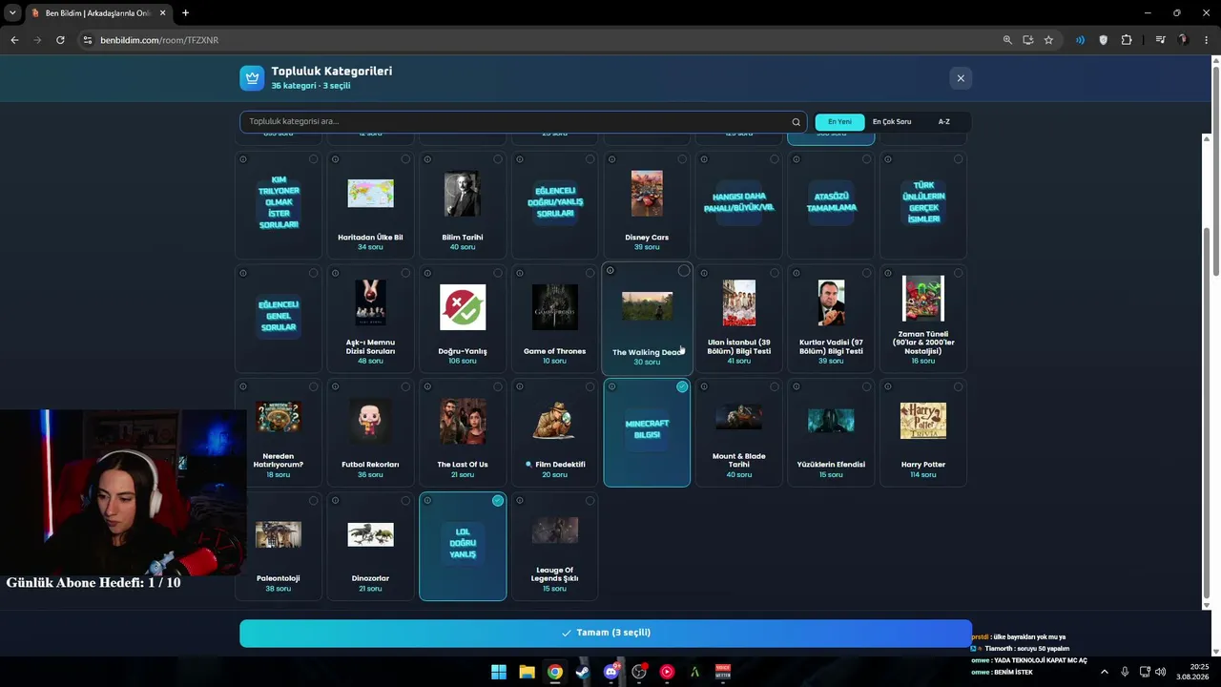Select the Haritadan Ülke Bil category circle
The width and height of the screenshot is (1221, 687).
point(405,159)
